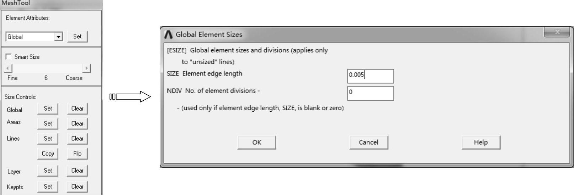Confirm element sizes with OK

pos(256,142)
